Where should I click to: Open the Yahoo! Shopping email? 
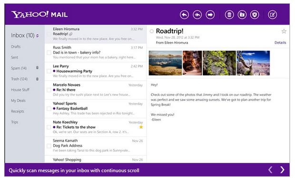96,159
